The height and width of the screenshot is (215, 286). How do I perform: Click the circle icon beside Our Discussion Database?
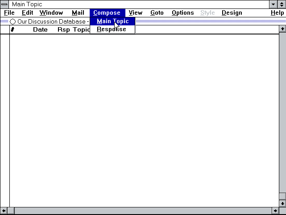coord(13,21)
